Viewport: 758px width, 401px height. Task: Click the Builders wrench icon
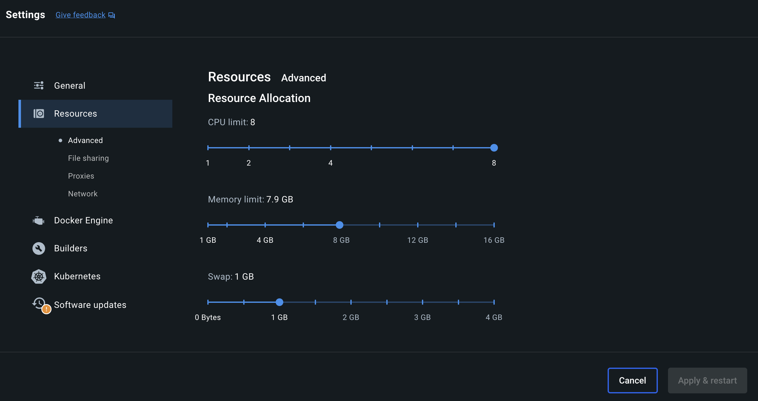(39, 248)
